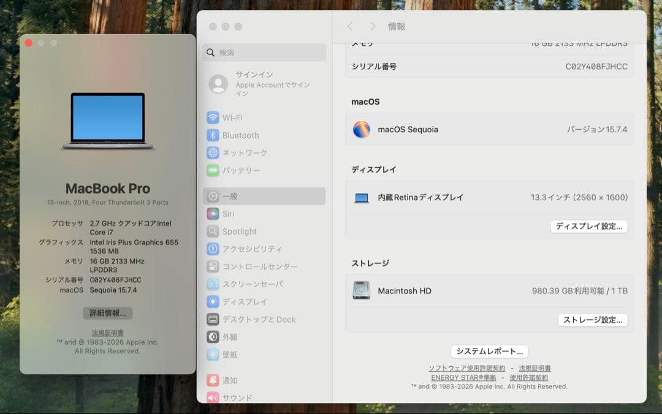Open ストレージ設定... button
This screenshot has width=662, height=414.
(x=593, y=320)
